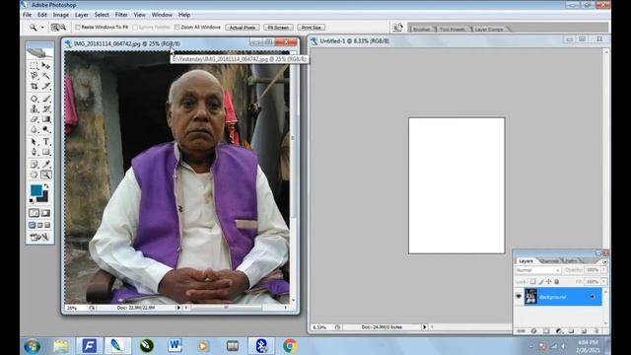Viewport: 631px width, 355px height.
Task: Reset to default colors icon
Action: point(32,200)
